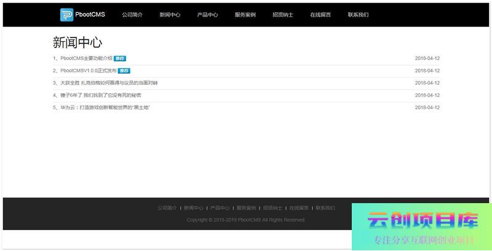Screen dimensions: 492x251
Task: Open the article PbootCMSV1.0.0正式发布
Action: coord(88,71)
